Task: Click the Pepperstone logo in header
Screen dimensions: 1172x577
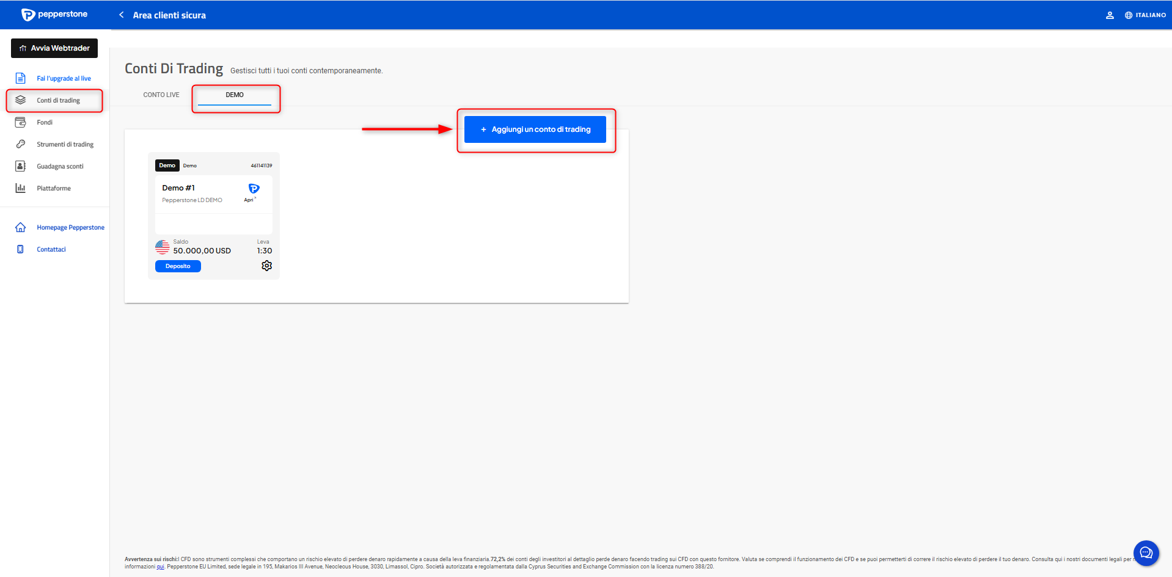Action: click(54, 15)
